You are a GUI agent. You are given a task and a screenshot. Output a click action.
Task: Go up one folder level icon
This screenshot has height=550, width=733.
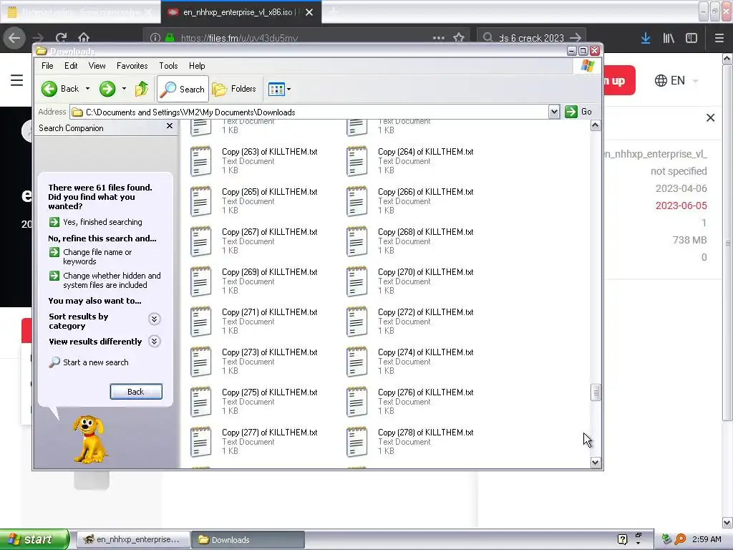(x=142, y=89)
